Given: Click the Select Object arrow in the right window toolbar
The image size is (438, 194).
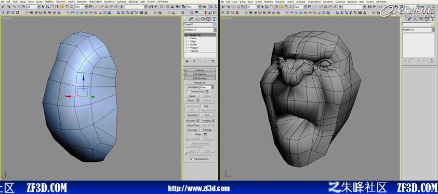Looking at the screenshot, I should point(262,7).
